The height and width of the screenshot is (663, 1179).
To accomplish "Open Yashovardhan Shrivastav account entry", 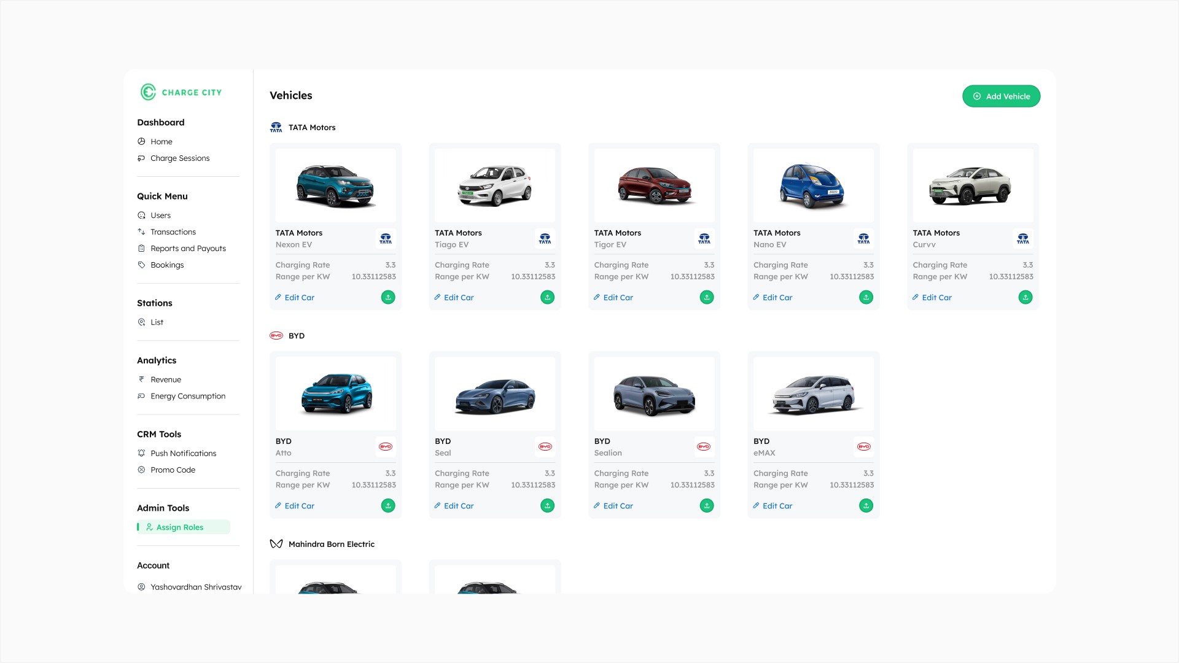I will click(195, 587).
